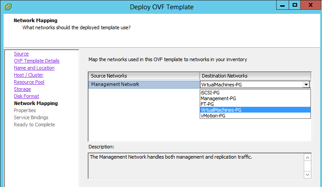
Task: Click the Description box scroll down arrow
Action: click(x=308, y=175)
